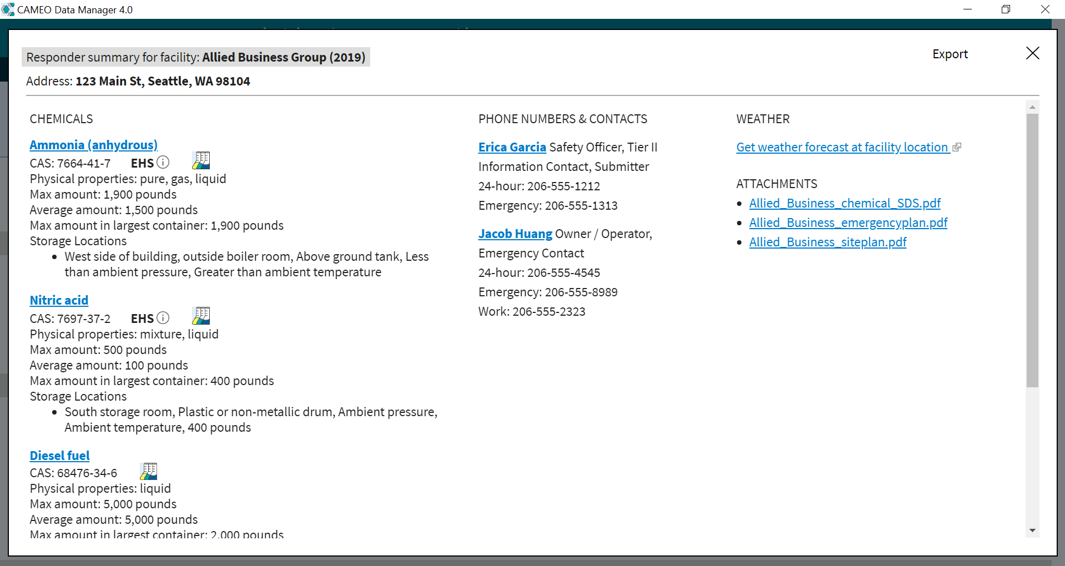Open Allied_Business_emergencyplan.pdf attachment
Image resolution: width=1065 pixels, height=566 pixels.
pos(848,223)
